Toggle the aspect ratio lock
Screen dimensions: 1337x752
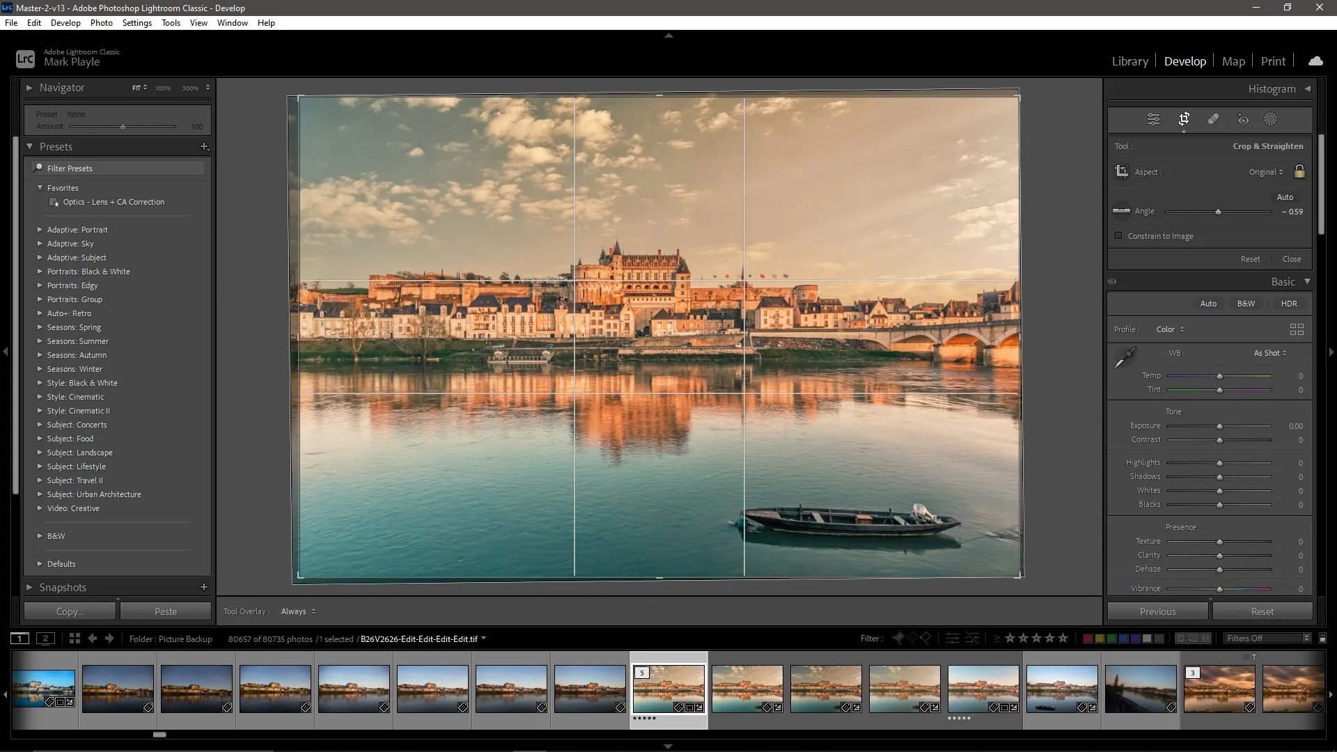pos(1299,171)
